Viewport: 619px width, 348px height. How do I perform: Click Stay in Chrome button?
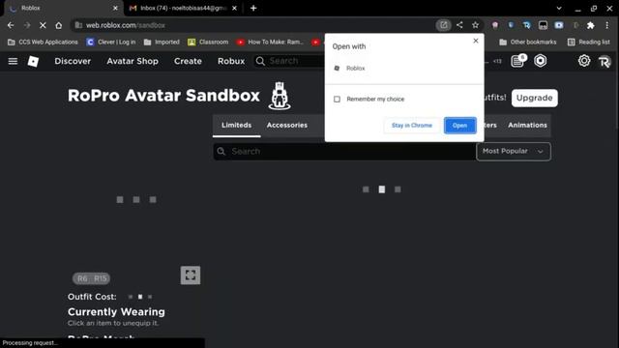point(412,126)
